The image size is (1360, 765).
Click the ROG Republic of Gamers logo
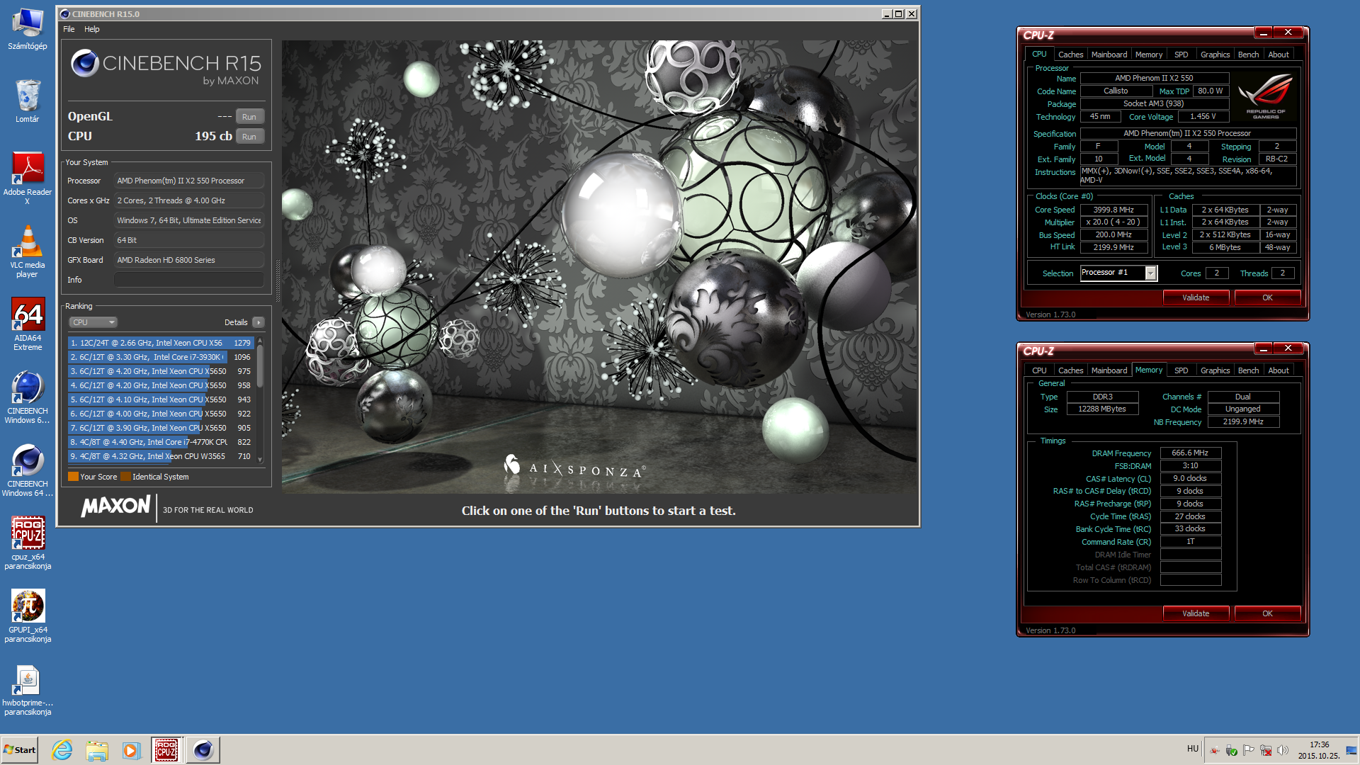[1266, 96]
